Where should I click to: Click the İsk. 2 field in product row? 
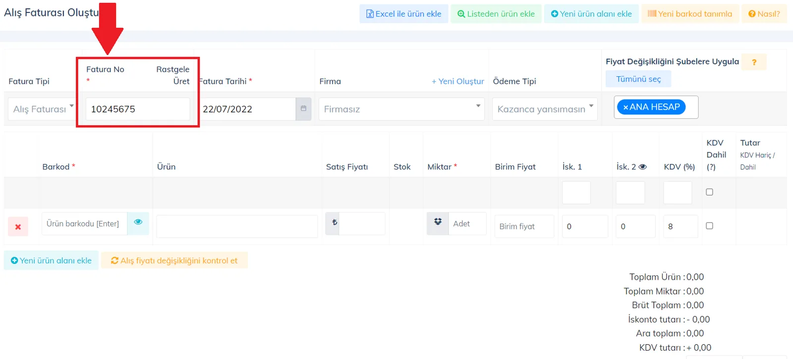tap(635, 226)
